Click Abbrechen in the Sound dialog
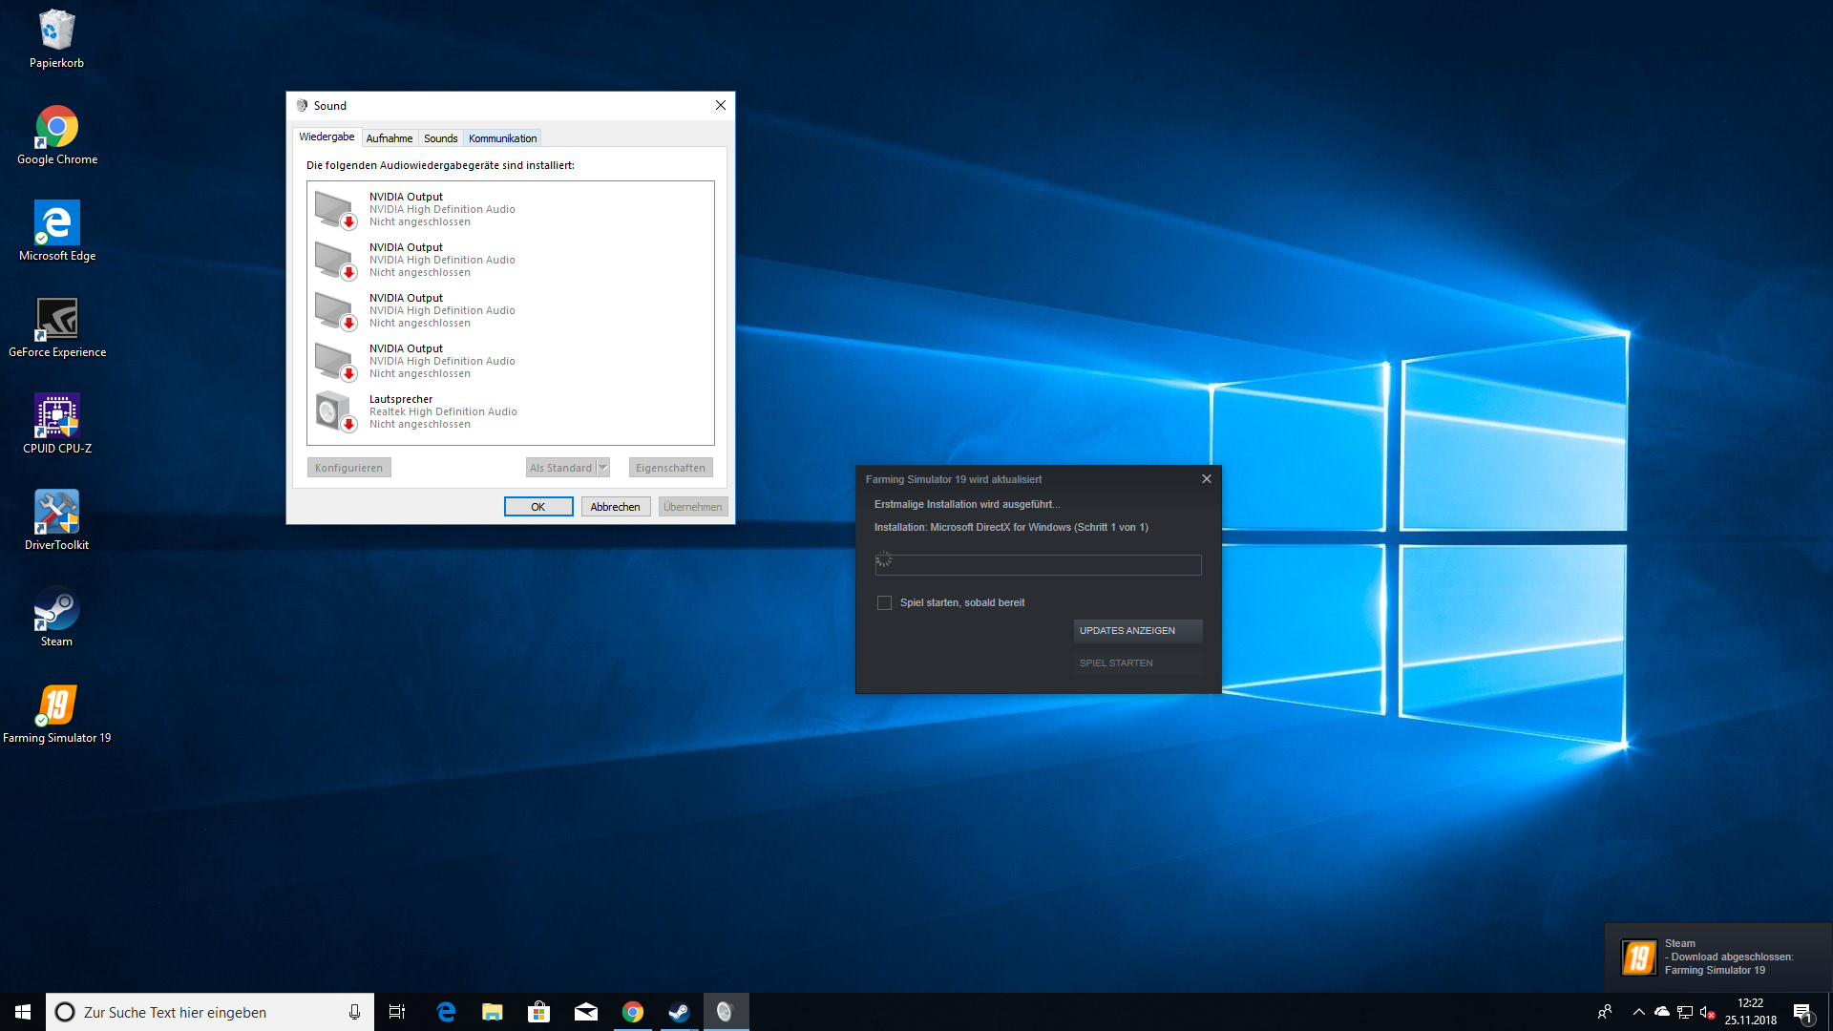The width and height of the screenshot is (1833, 1031). 616,507
